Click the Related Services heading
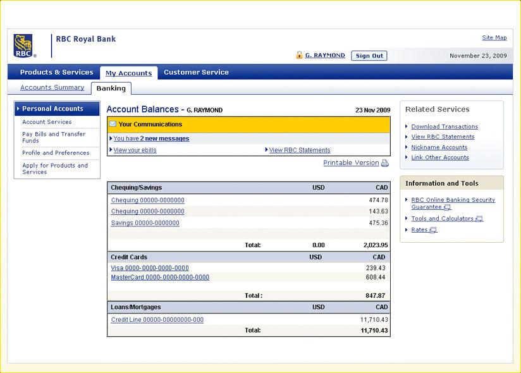The width and height of the screenshot is (521, 373). click(437, 109)
